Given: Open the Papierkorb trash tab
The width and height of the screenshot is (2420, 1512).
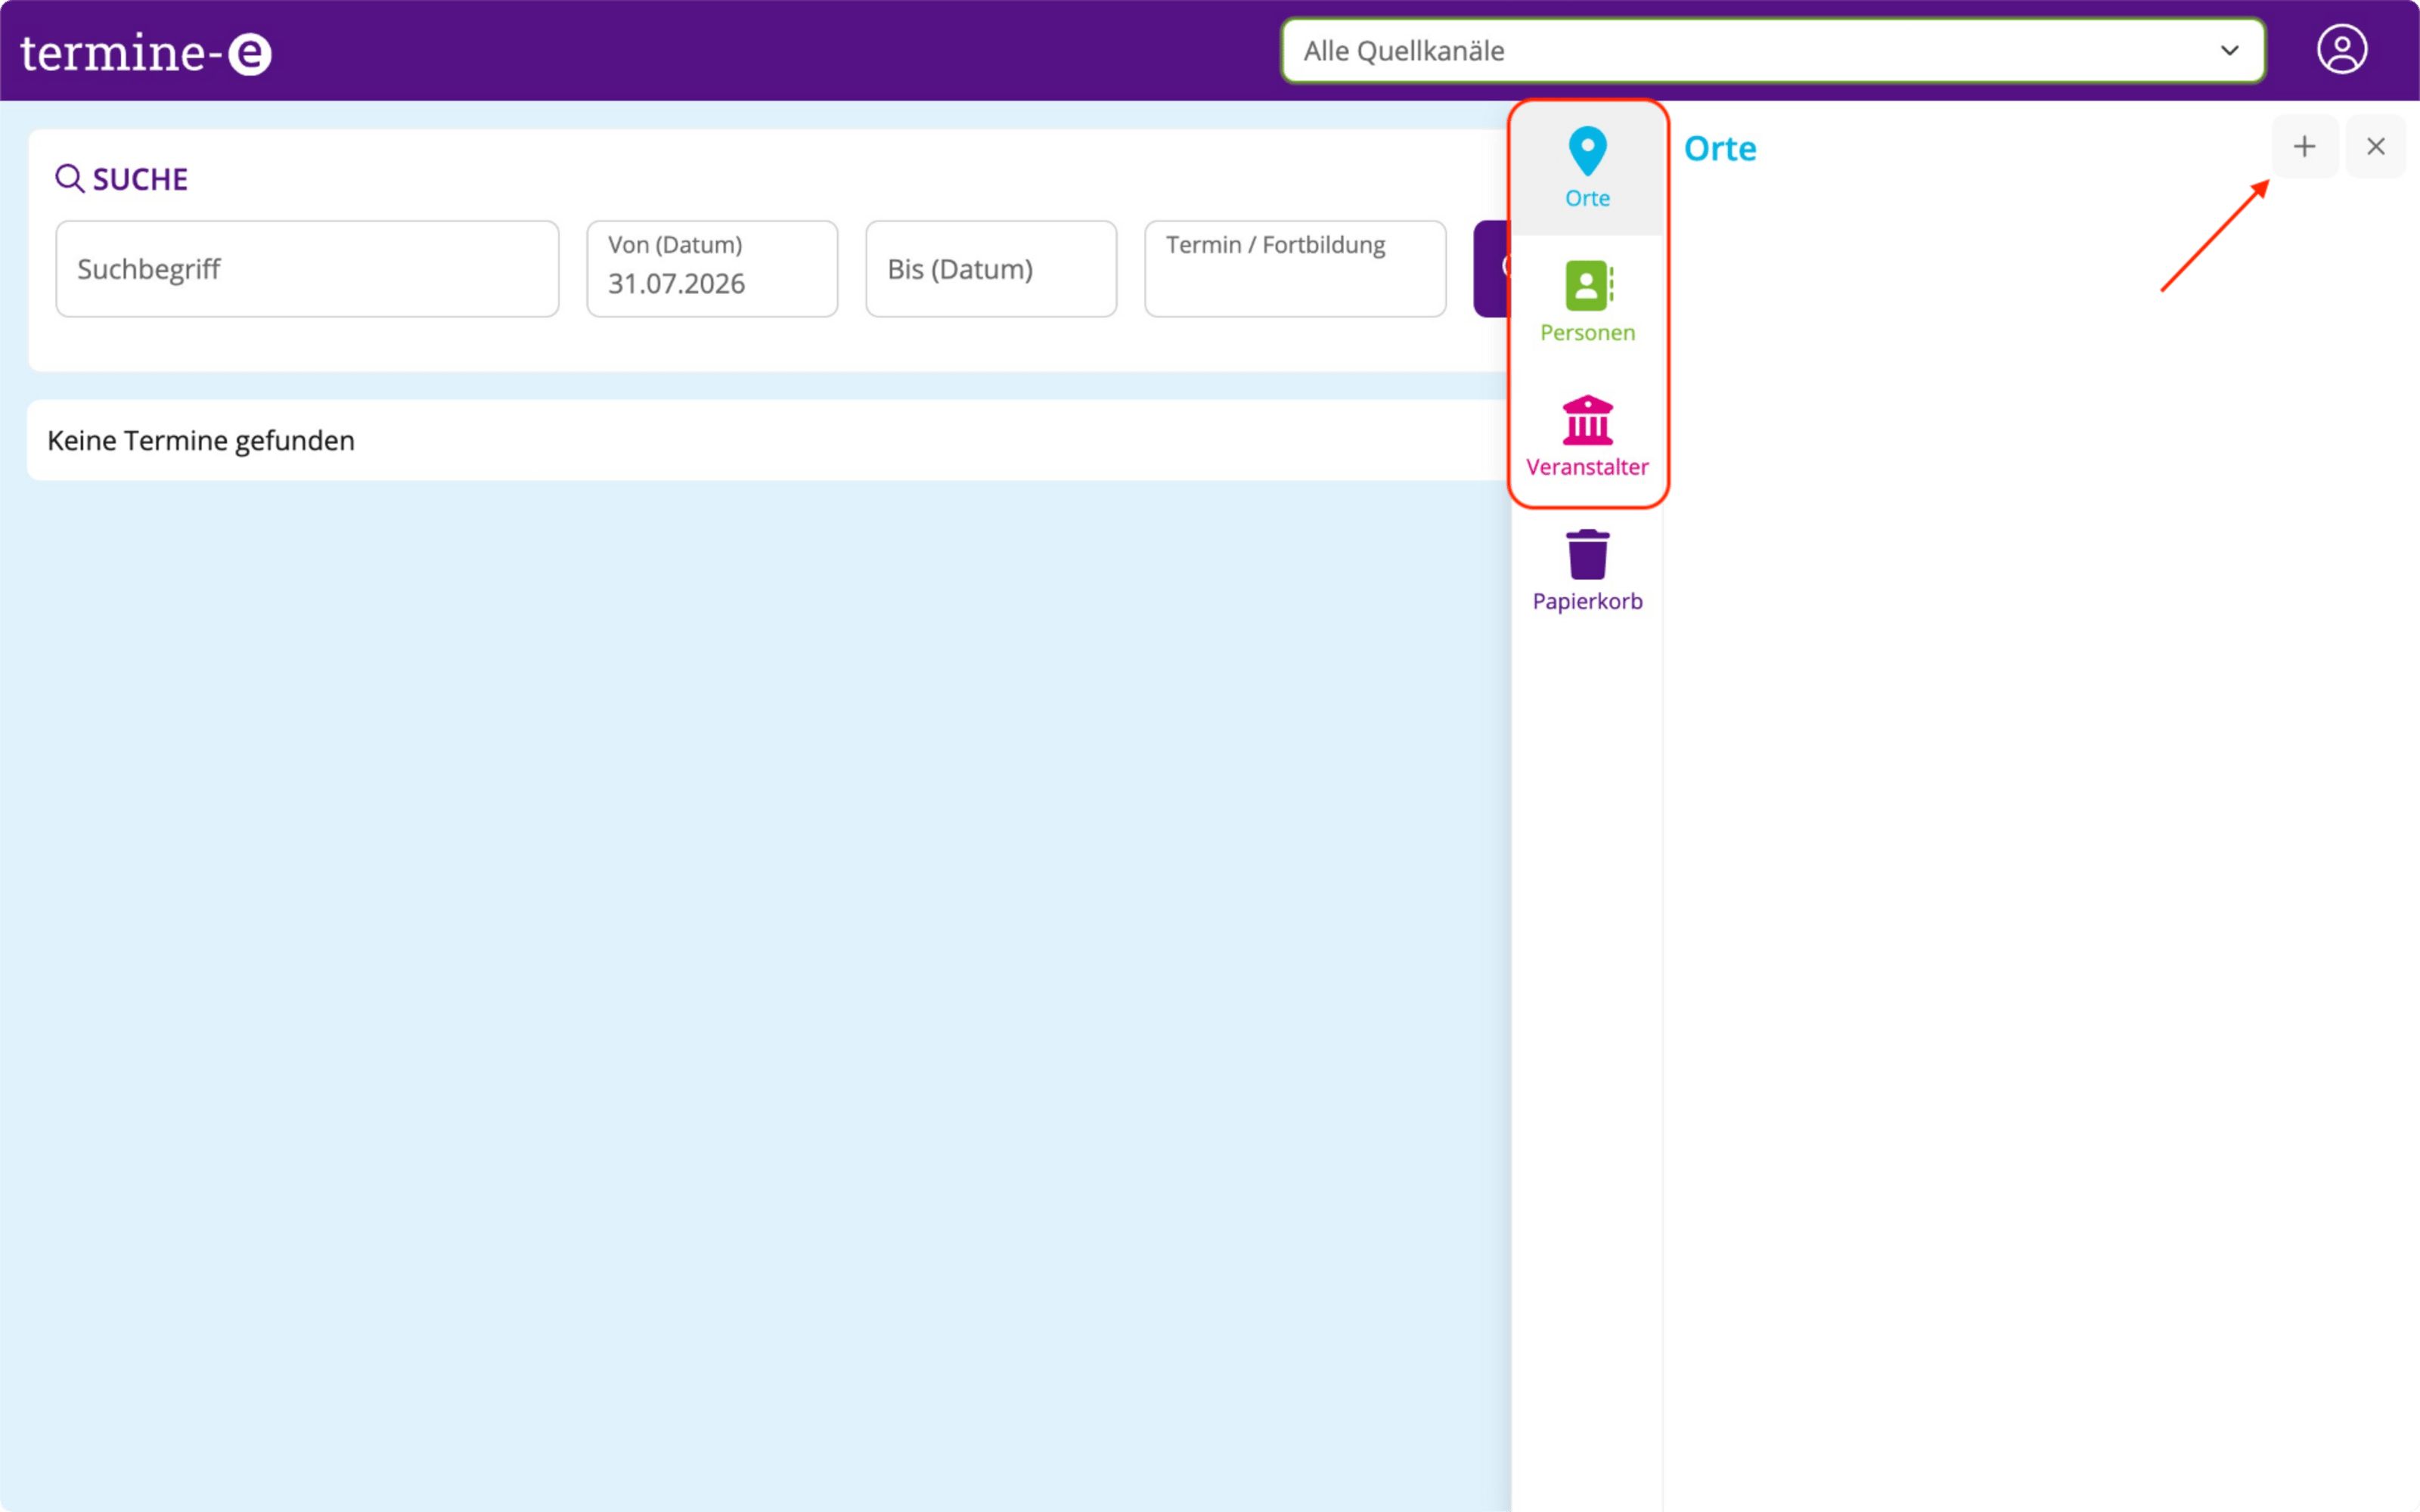Looking at the screenshot, I should (1587, 571).
